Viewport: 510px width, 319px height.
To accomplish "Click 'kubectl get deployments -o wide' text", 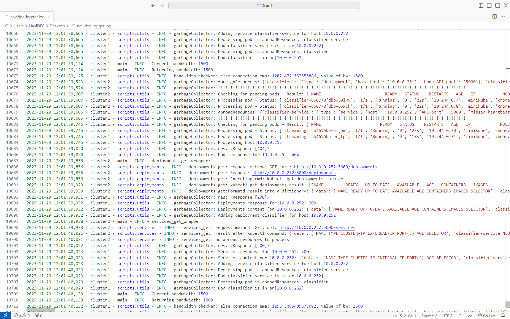I will tap(305, 179).
